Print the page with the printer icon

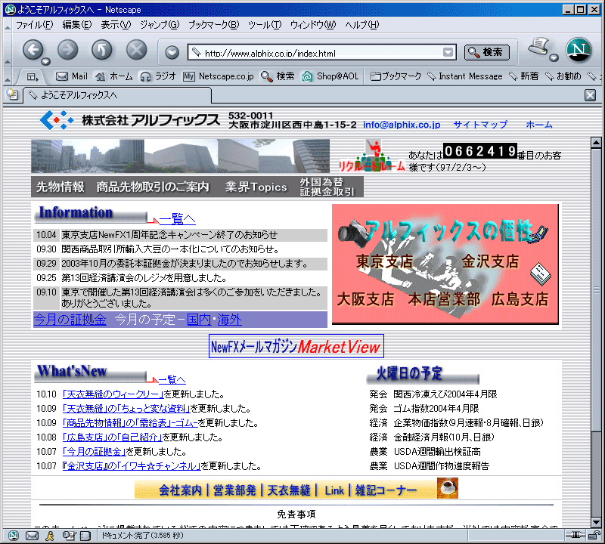538,47
